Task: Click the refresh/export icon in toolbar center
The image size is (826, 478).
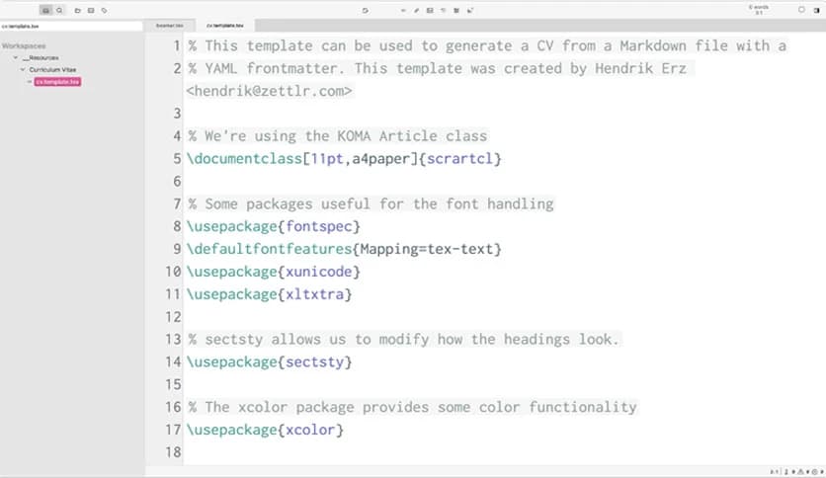Action: pyautogui.click(x=365, y=10)
